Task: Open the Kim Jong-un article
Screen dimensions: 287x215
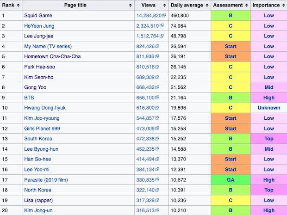Action: pyautogui.click(x=38, y=210)
